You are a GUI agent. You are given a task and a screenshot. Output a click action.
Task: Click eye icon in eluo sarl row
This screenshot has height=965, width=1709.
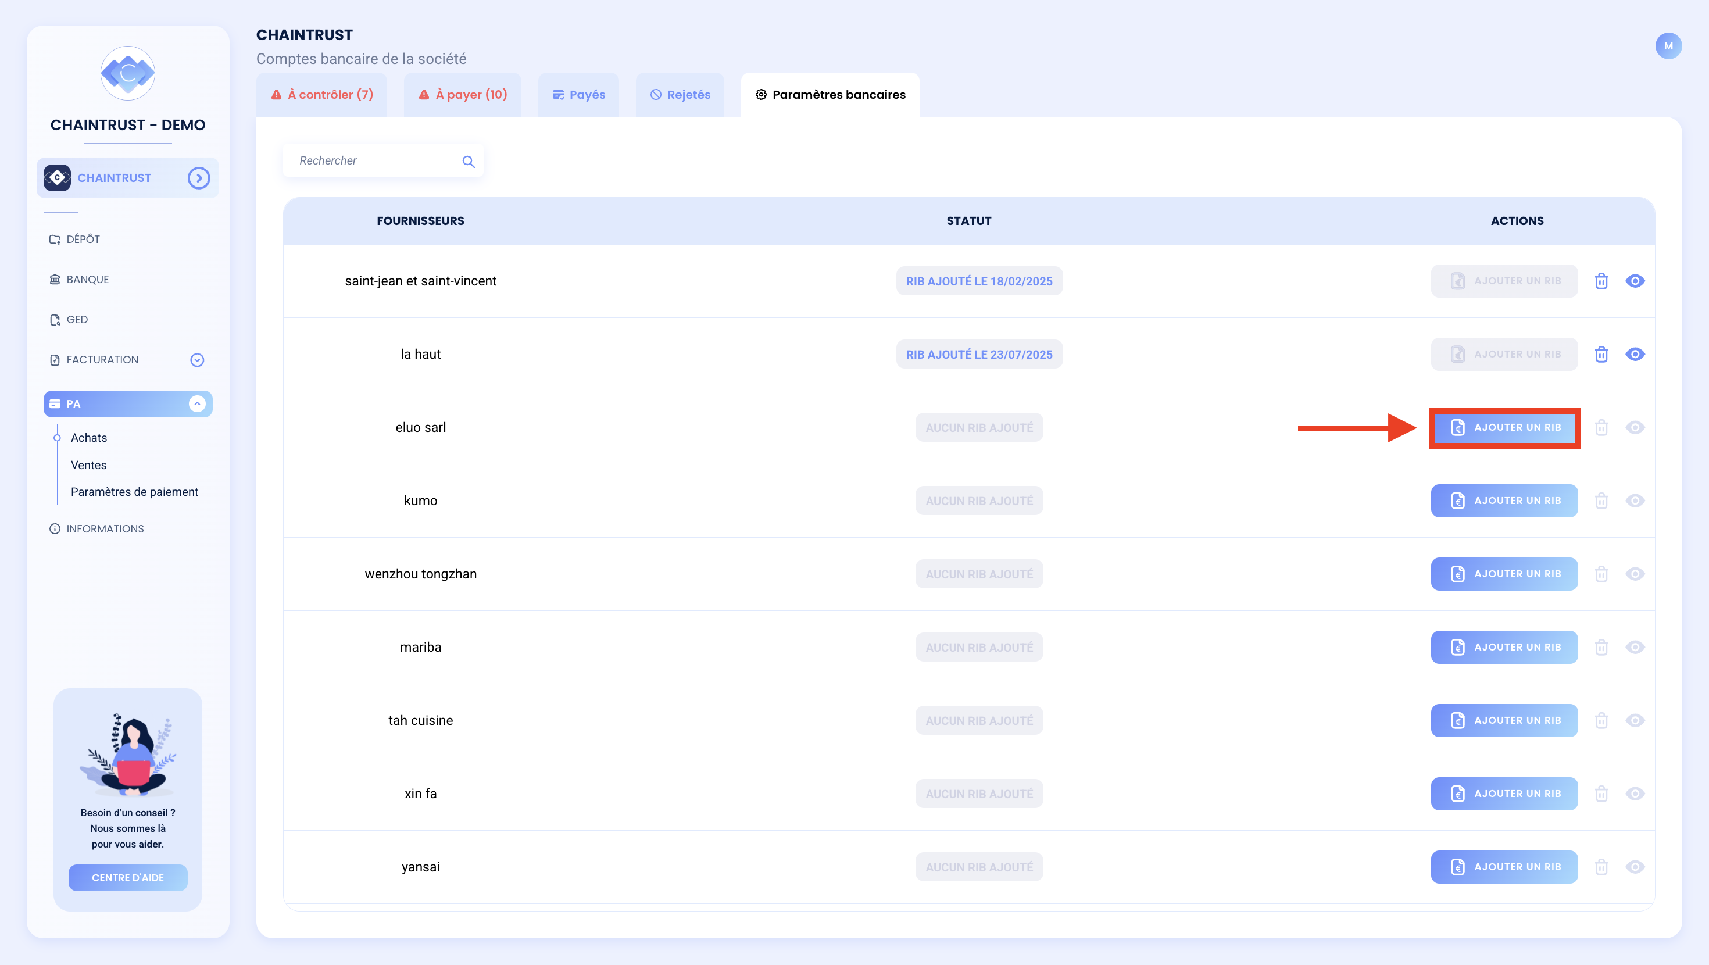(x=1635, y=427)
